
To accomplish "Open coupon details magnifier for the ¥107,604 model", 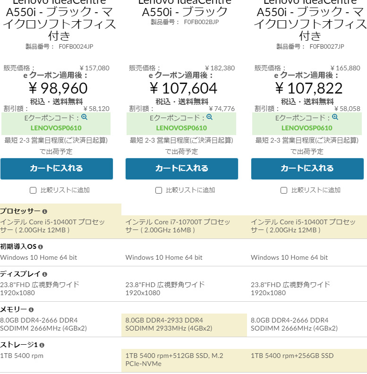I will 210,117.
